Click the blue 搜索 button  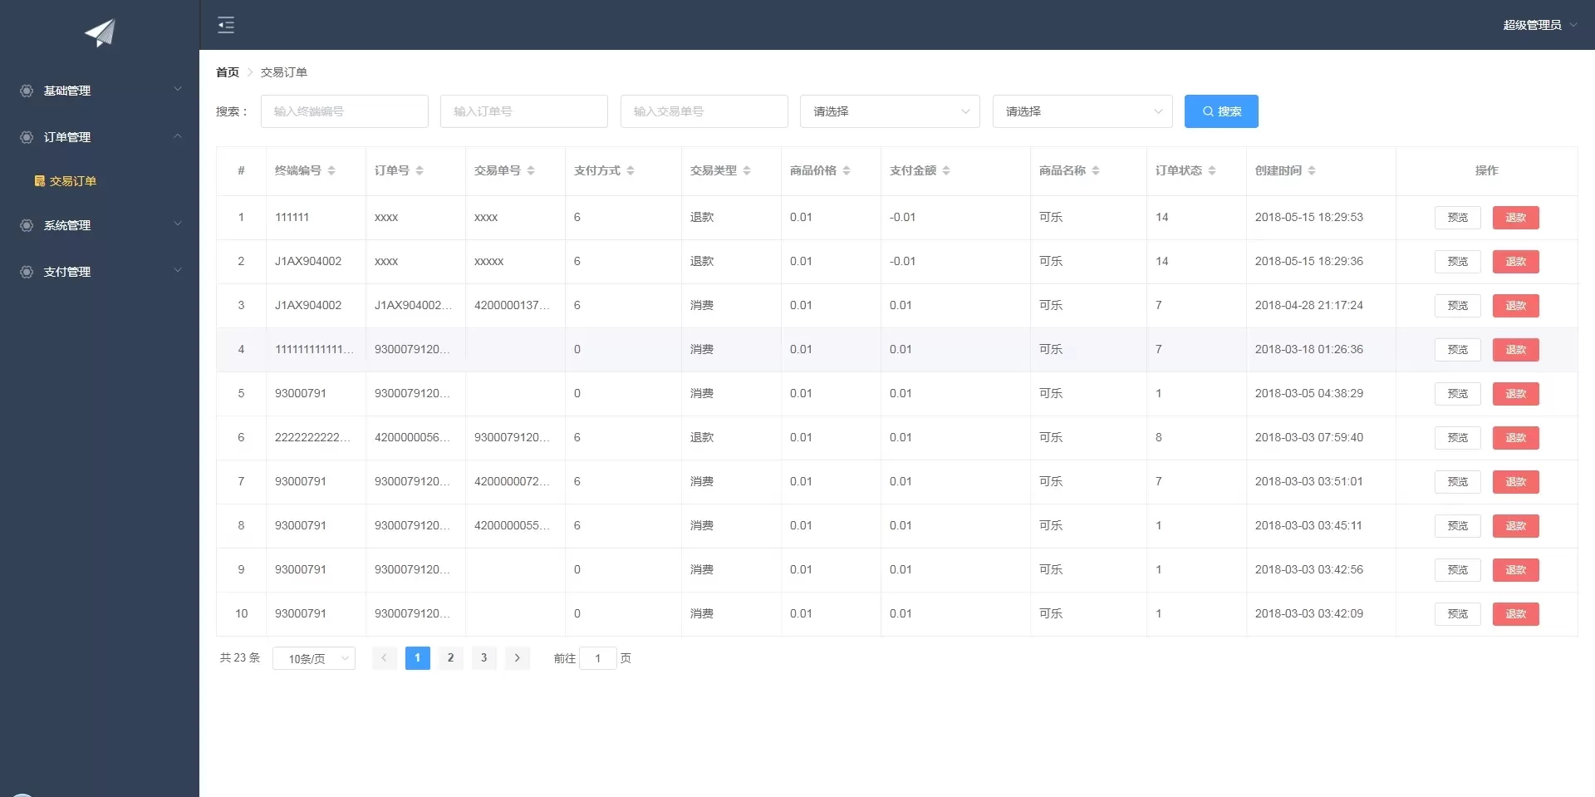coord(1220,111)
